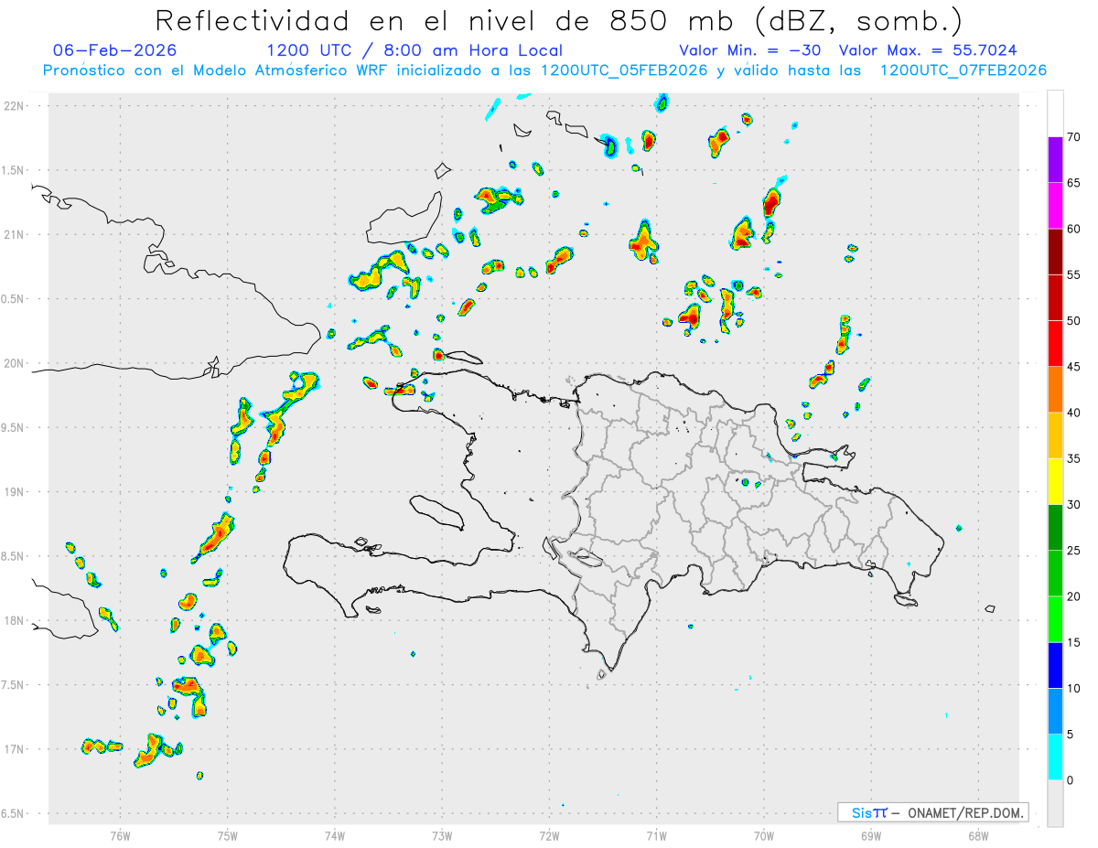Screen dimensions: 1098x848
Task: Click the colorbar tick label '20'
Action: (1074, 596)
